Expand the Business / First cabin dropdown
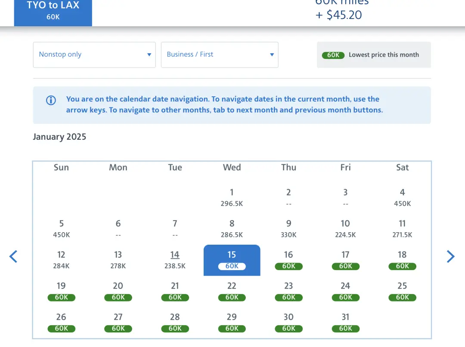 click(220, 55)
